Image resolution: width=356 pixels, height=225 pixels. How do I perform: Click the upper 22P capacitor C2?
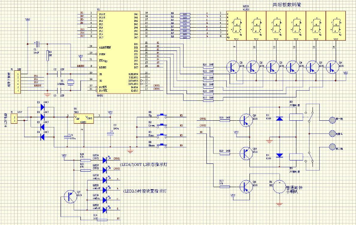pyautogui.click(x=59, y=74)
